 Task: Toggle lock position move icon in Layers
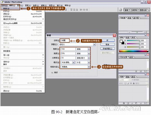131,83
